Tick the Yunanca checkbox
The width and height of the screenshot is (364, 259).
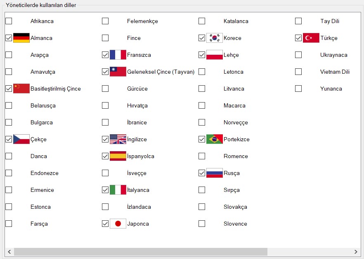[x=298, y=89]
